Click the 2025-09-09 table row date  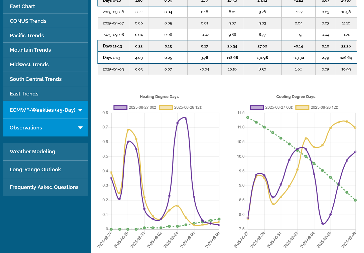tap(113, 69)
